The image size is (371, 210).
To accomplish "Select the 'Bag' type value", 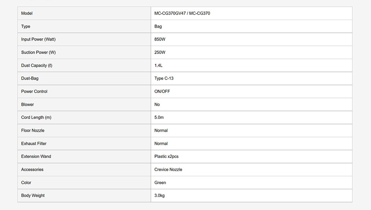I will (158, 26).
